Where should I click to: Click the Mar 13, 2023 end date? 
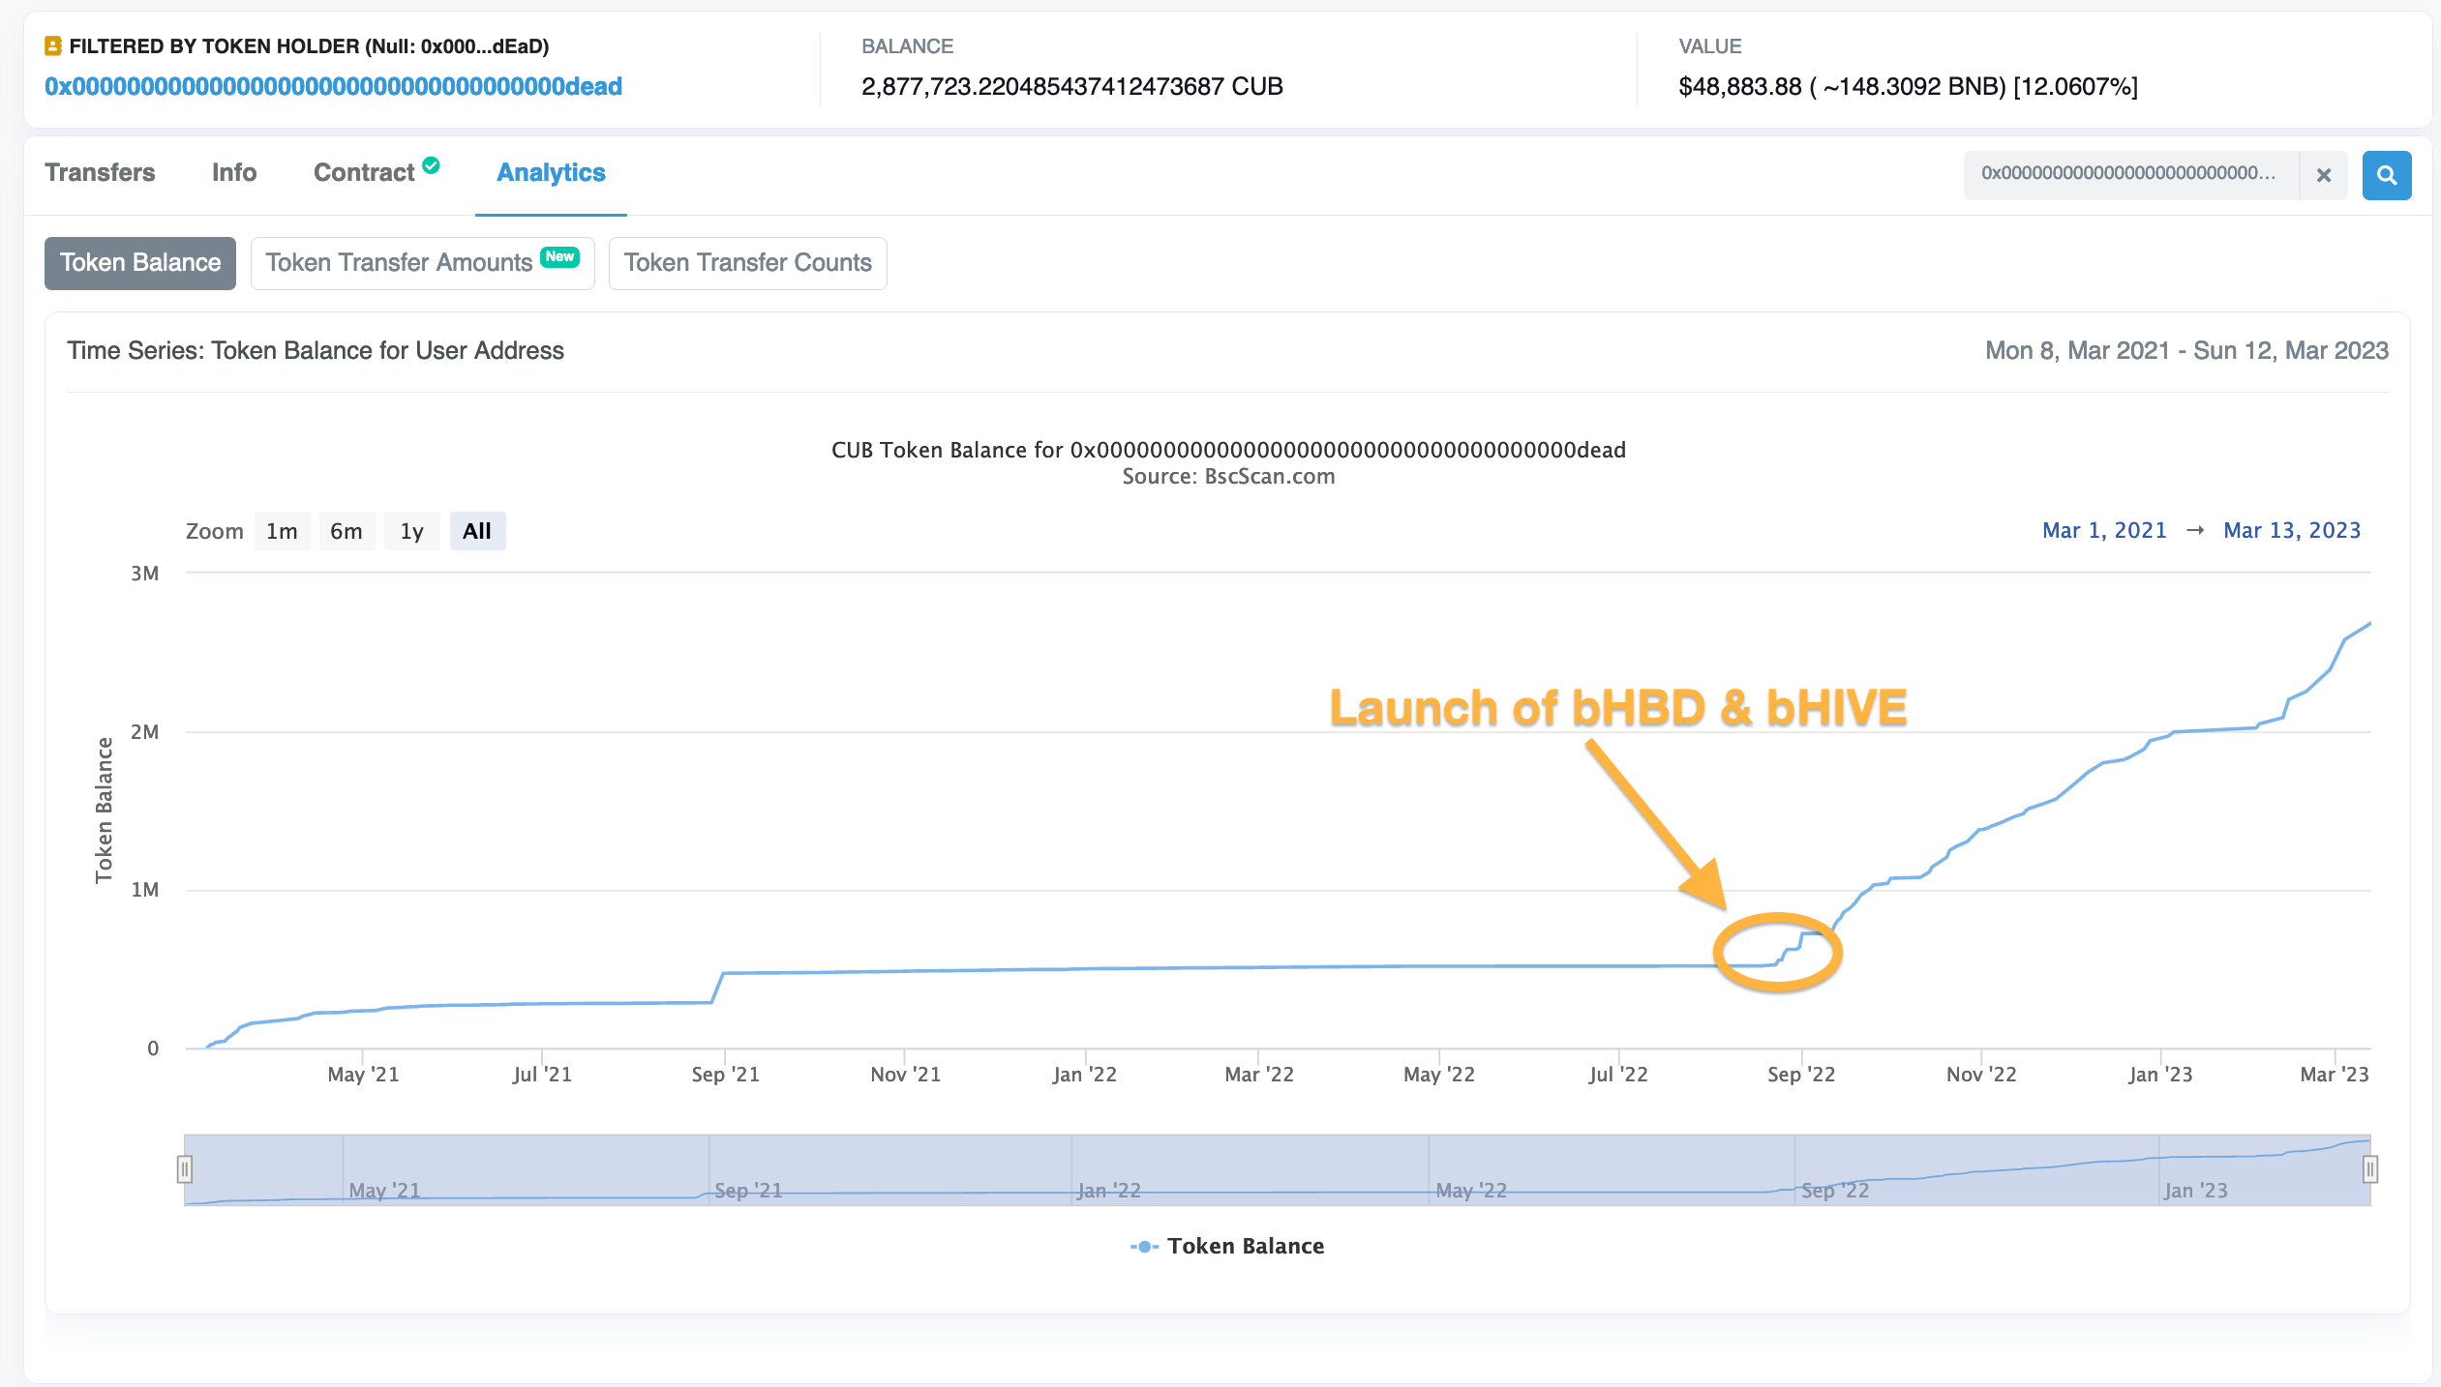[2292, 530]
